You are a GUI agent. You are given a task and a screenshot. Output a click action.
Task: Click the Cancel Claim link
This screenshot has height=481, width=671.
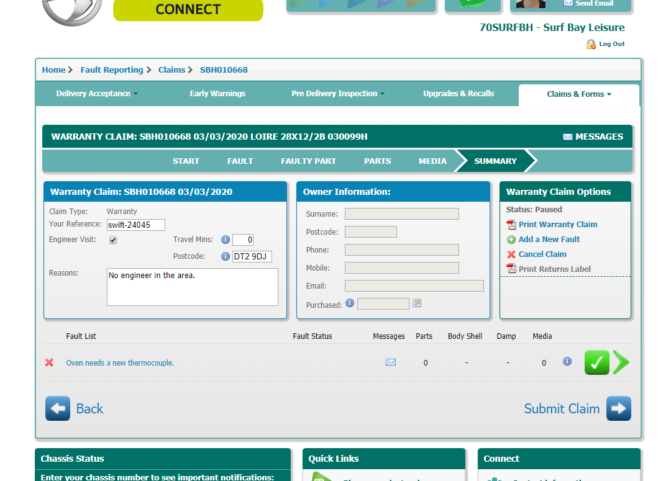click(x=542, y=254)
